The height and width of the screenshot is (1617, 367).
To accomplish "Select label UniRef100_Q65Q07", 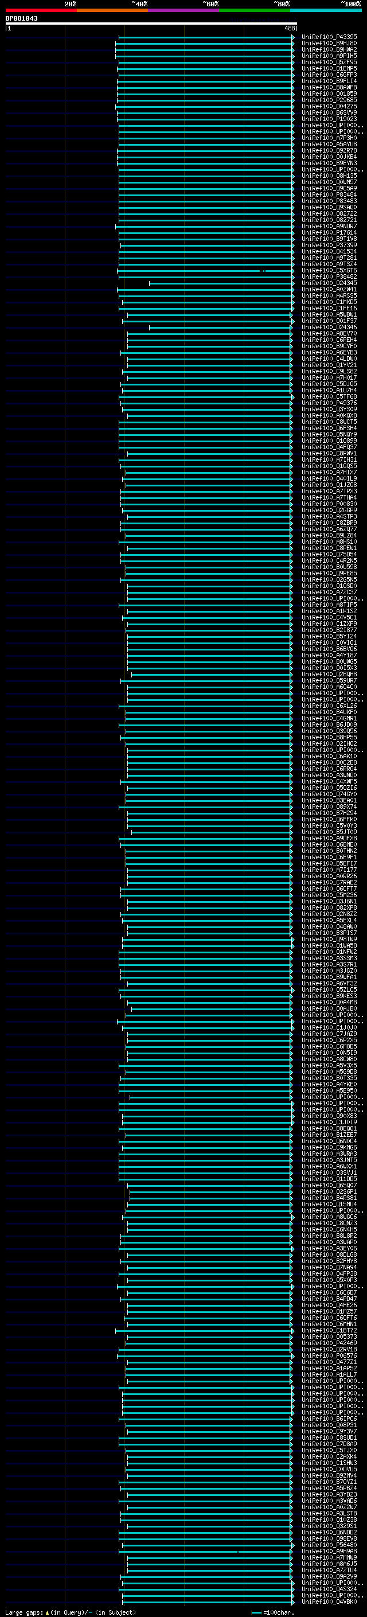I will click(329, 1185).
